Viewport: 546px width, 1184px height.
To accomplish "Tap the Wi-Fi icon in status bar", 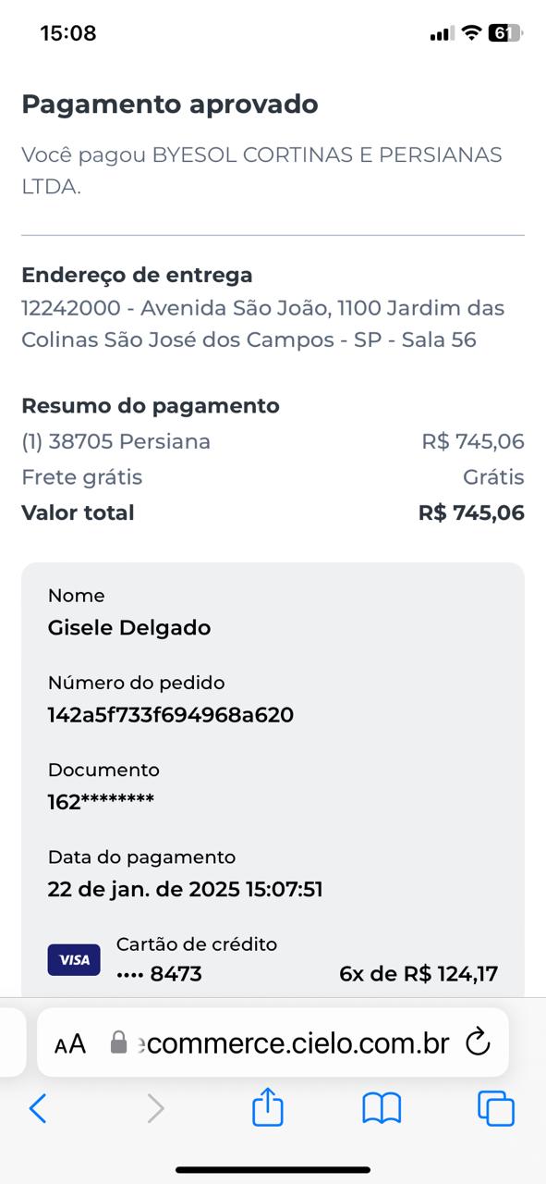I will click(x=471, y=33).
